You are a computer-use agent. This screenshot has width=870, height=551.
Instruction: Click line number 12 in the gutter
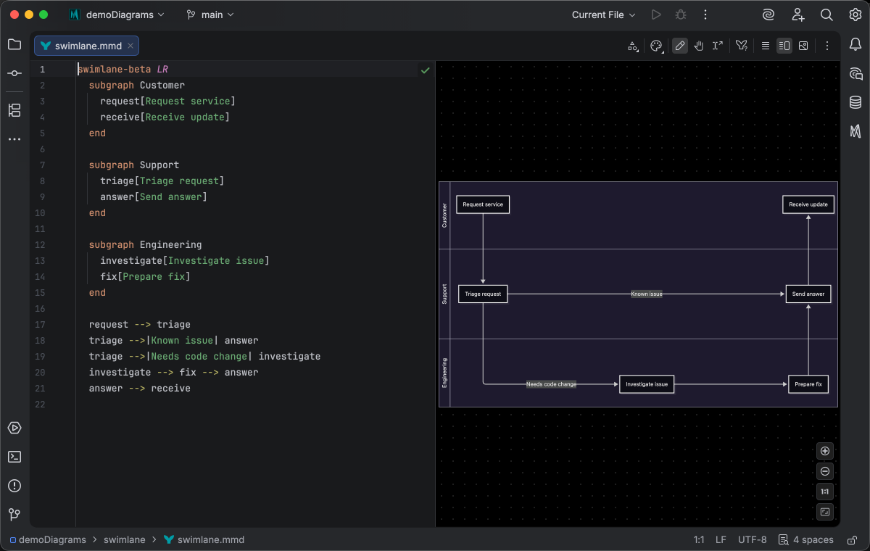(x=40, y=245)
